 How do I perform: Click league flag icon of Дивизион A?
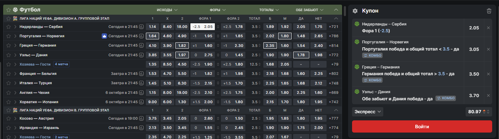pos(15,18)
